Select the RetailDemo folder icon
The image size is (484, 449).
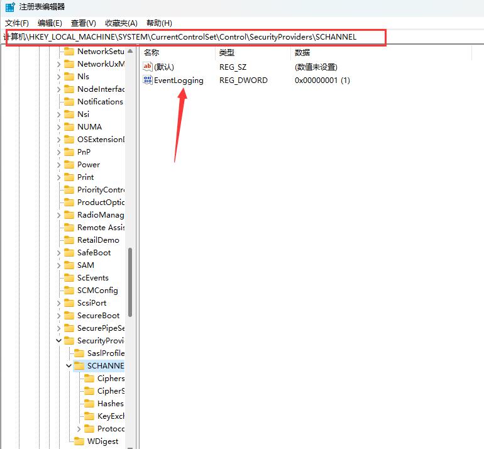[x=69, y=240]
